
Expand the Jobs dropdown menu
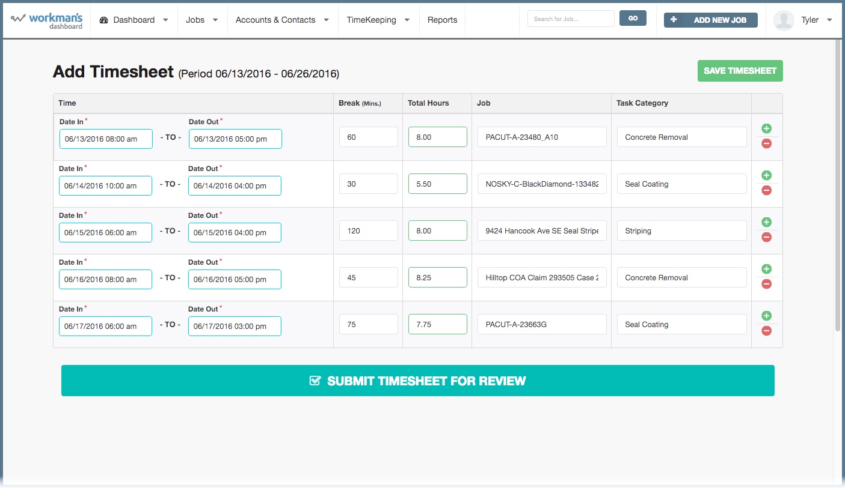coord(202,20)
